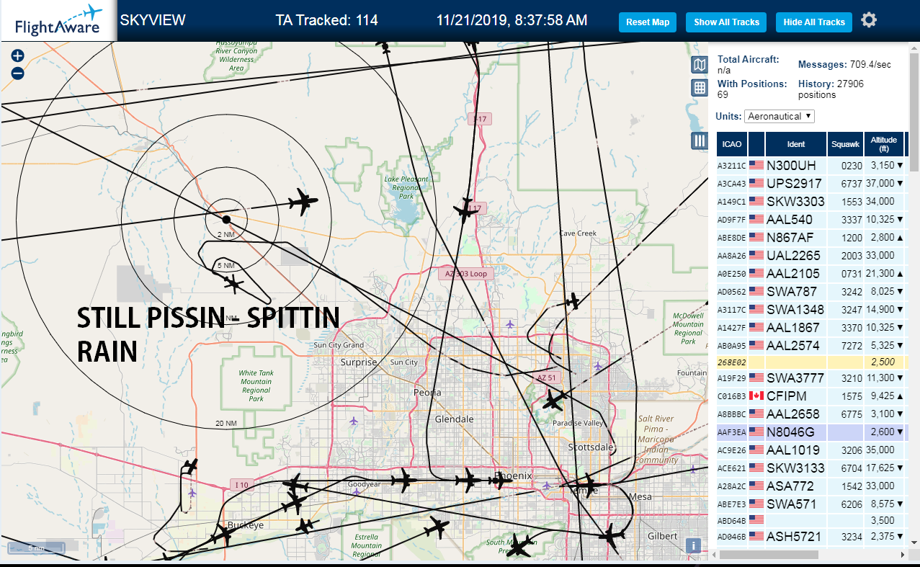Image resolution: width=920 pixels, height=567 pixels.
Task: Open the map info attribution button
Action: tap(694, 545)
